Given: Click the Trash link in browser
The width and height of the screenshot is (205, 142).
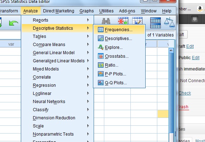Looking at the screenshot, I should click(183, 107).
